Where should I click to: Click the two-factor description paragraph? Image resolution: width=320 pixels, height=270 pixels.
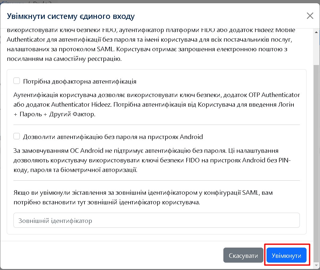tap(156, 105)
